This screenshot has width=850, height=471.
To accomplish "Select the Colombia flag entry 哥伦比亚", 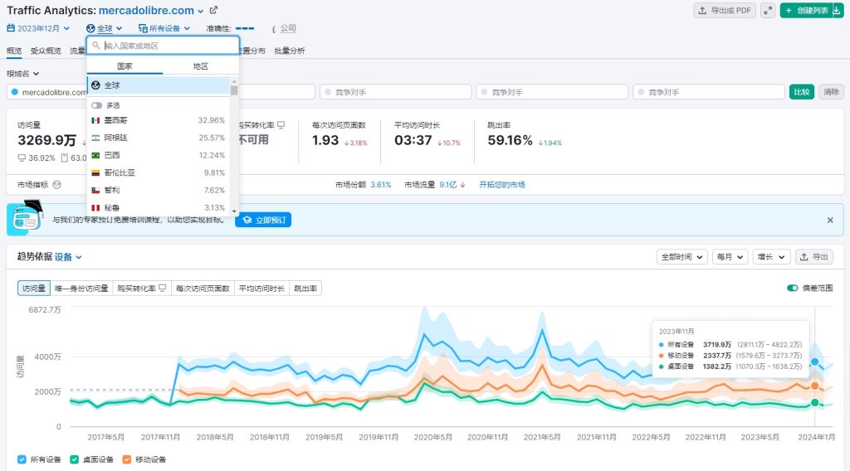I will click(x=158, y=172).
